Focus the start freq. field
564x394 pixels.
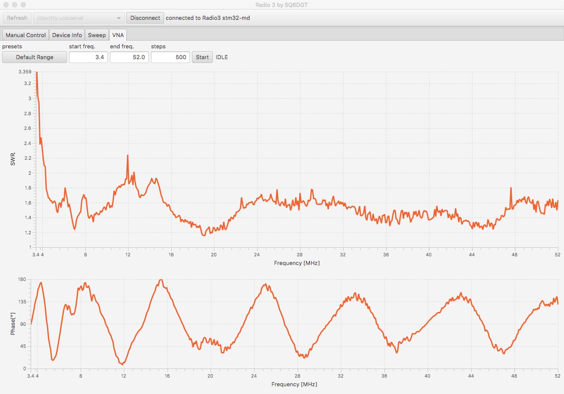point(88,57)
